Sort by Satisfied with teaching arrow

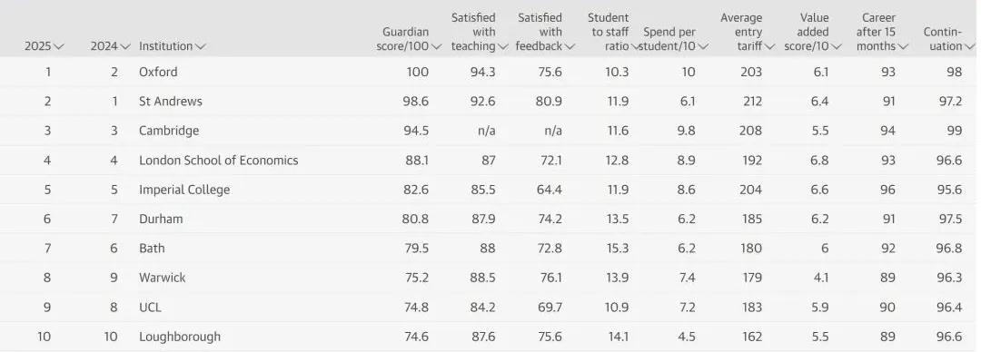point(503,46)
